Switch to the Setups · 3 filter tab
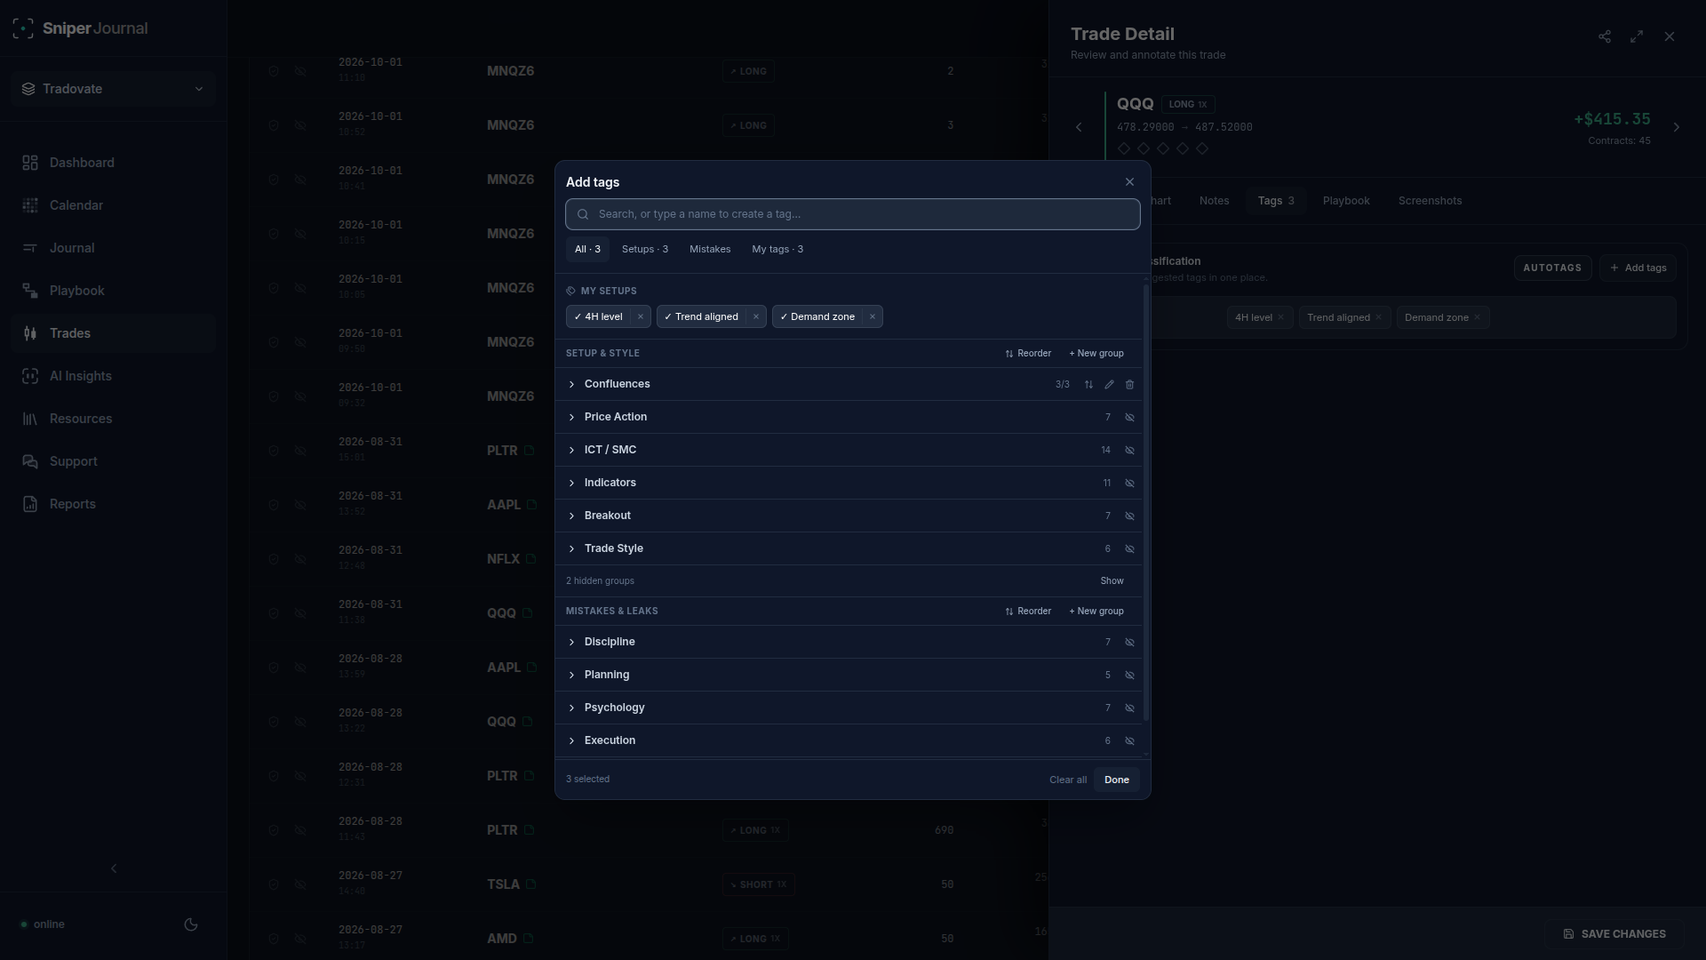The height and width of the screenshot is (960, 1706). coord(645,249)
